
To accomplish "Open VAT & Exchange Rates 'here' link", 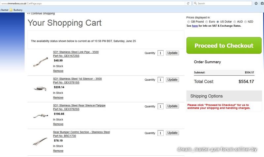I will [x=195, y=26].
